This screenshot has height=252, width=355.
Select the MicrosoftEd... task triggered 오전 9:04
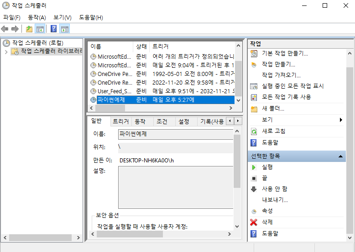click(x=162, y=65)
